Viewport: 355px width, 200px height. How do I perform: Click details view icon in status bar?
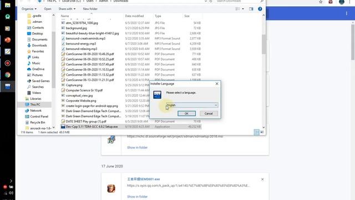click(256, 132)
